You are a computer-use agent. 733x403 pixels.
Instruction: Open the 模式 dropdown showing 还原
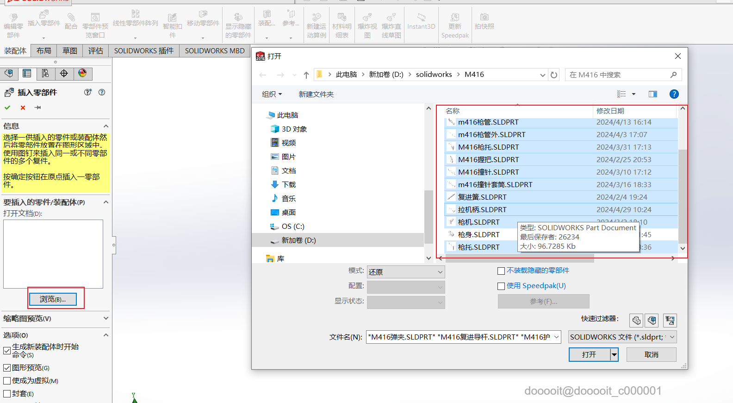point(406,272)
